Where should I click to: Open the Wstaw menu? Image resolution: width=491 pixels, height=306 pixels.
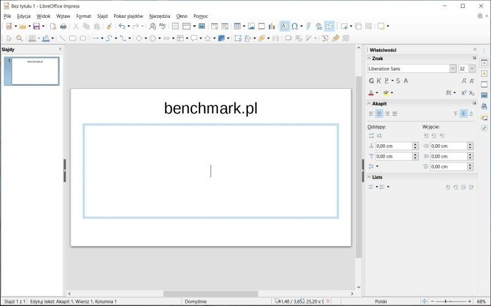click(x=63, y=16)
